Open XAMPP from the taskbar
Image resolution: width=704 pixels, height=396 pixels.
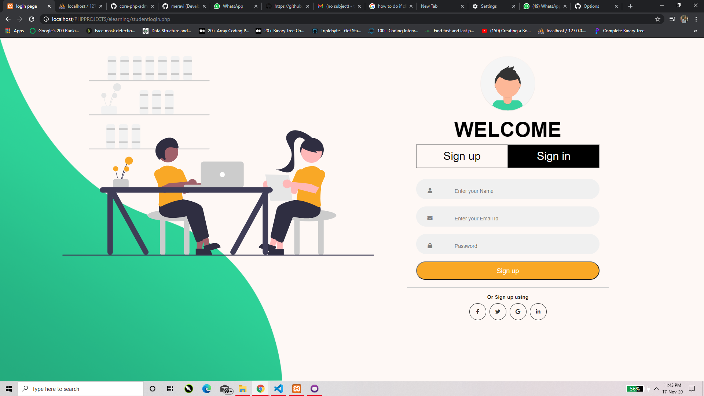click(297, 389)
